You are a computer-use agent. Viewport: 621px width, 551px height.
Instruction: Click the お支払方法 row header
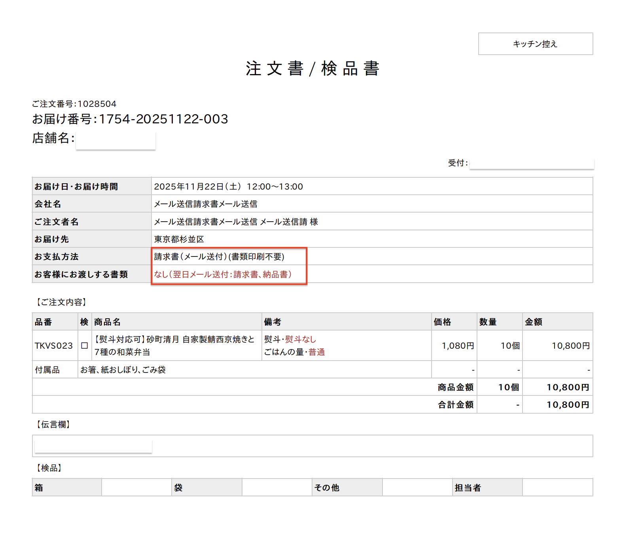(x=92, y=256)
